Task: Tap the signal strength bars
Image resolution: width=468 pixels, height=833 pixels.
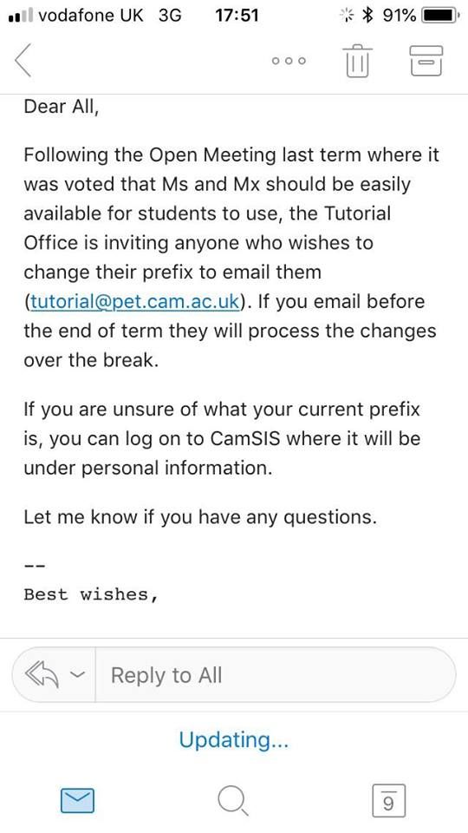Action: (21, 16)
